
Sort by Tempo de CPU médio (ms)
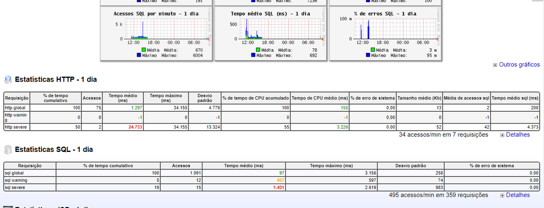click(x=320, y=98)
